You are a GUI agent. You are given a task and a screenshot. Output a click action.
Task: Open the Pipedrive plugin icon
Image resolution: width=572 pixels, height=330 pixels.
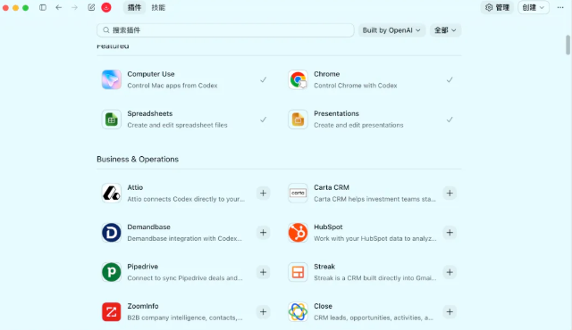click(x=111, y=272)
